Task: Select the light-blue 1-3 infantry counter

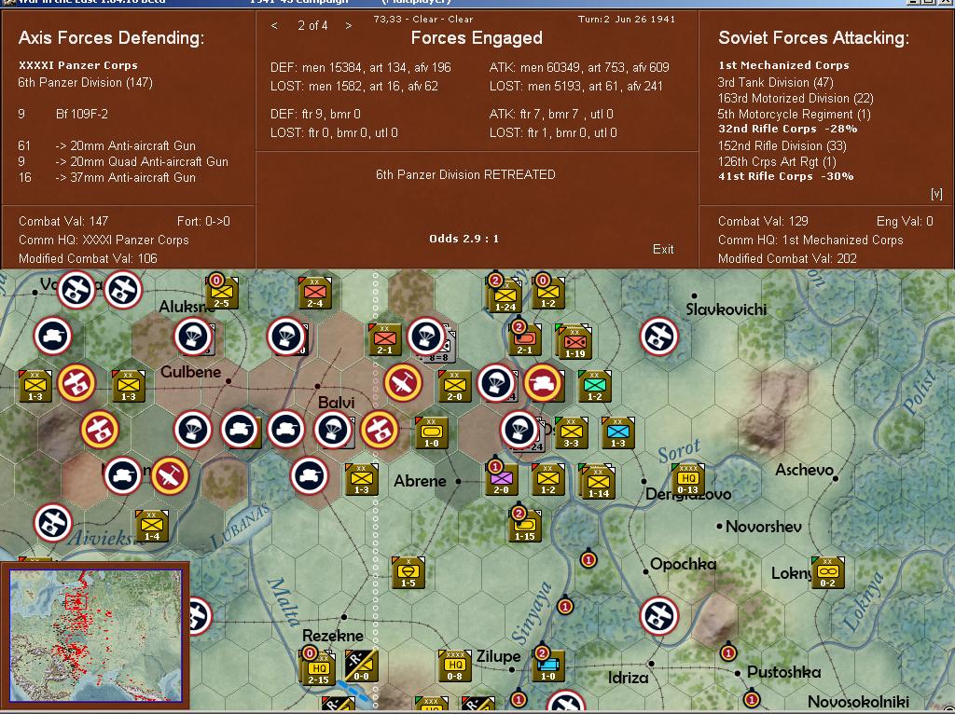Action: click(x=617, y=433)
